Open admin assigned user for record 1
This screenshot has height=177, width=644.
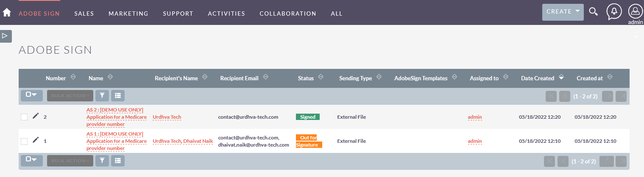(475, 141)
